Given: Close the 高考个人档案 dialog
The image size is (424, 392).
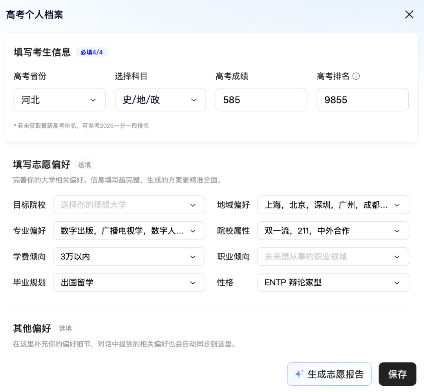Looking at the screenshot, I should tap(409, 15).
